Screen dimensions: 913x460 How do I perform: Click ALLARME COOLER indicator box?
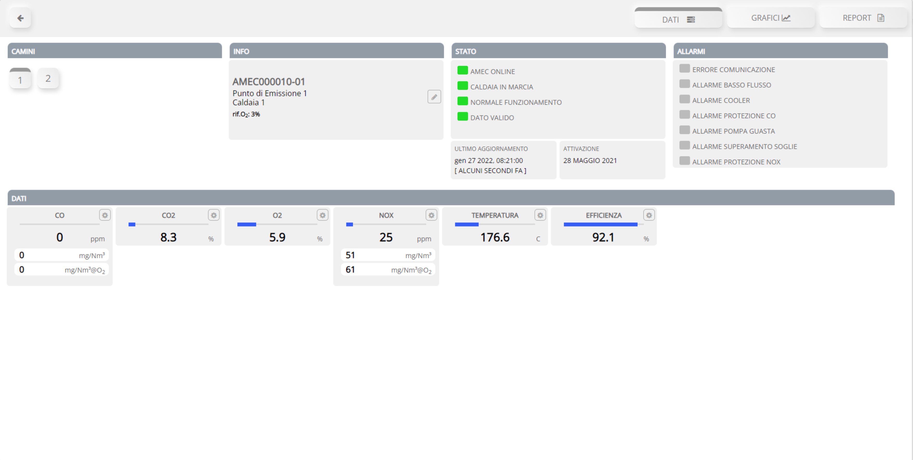684,99
